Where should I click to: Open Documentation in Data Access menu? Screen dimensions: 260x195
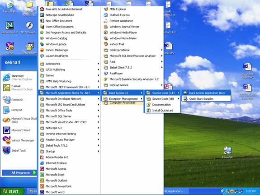click(x=162, y=105)
